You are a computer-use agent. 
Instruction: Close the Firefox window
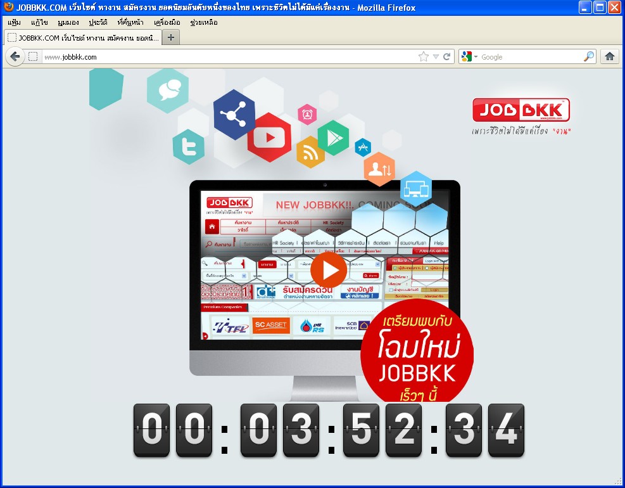614,7
